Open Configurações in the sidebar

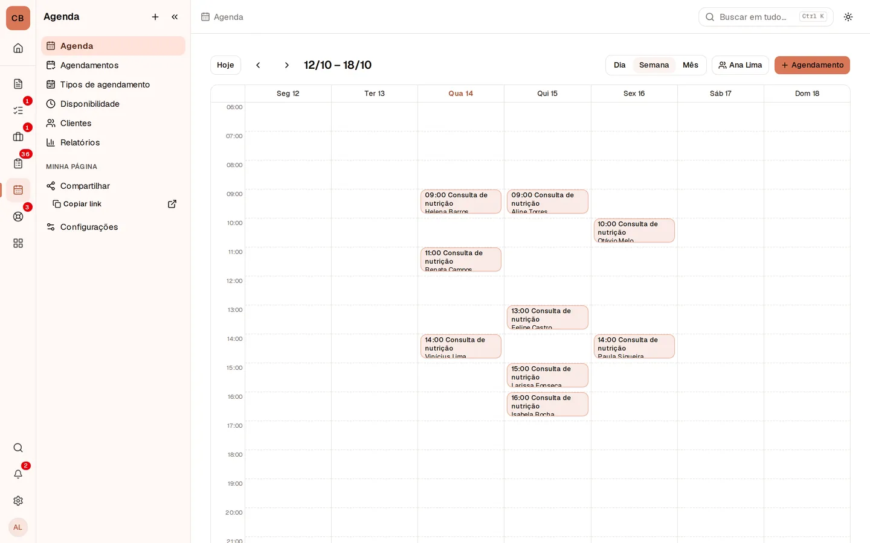113,227
